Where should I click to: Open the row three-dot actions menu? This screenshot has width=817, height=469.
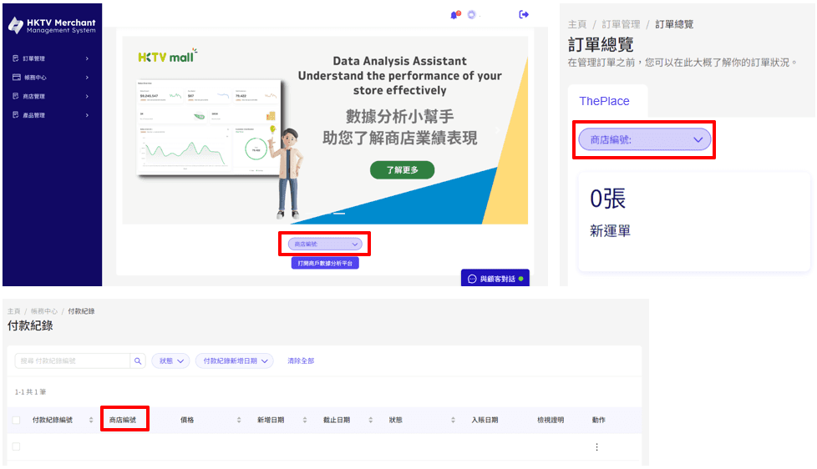tap(596, 447)
